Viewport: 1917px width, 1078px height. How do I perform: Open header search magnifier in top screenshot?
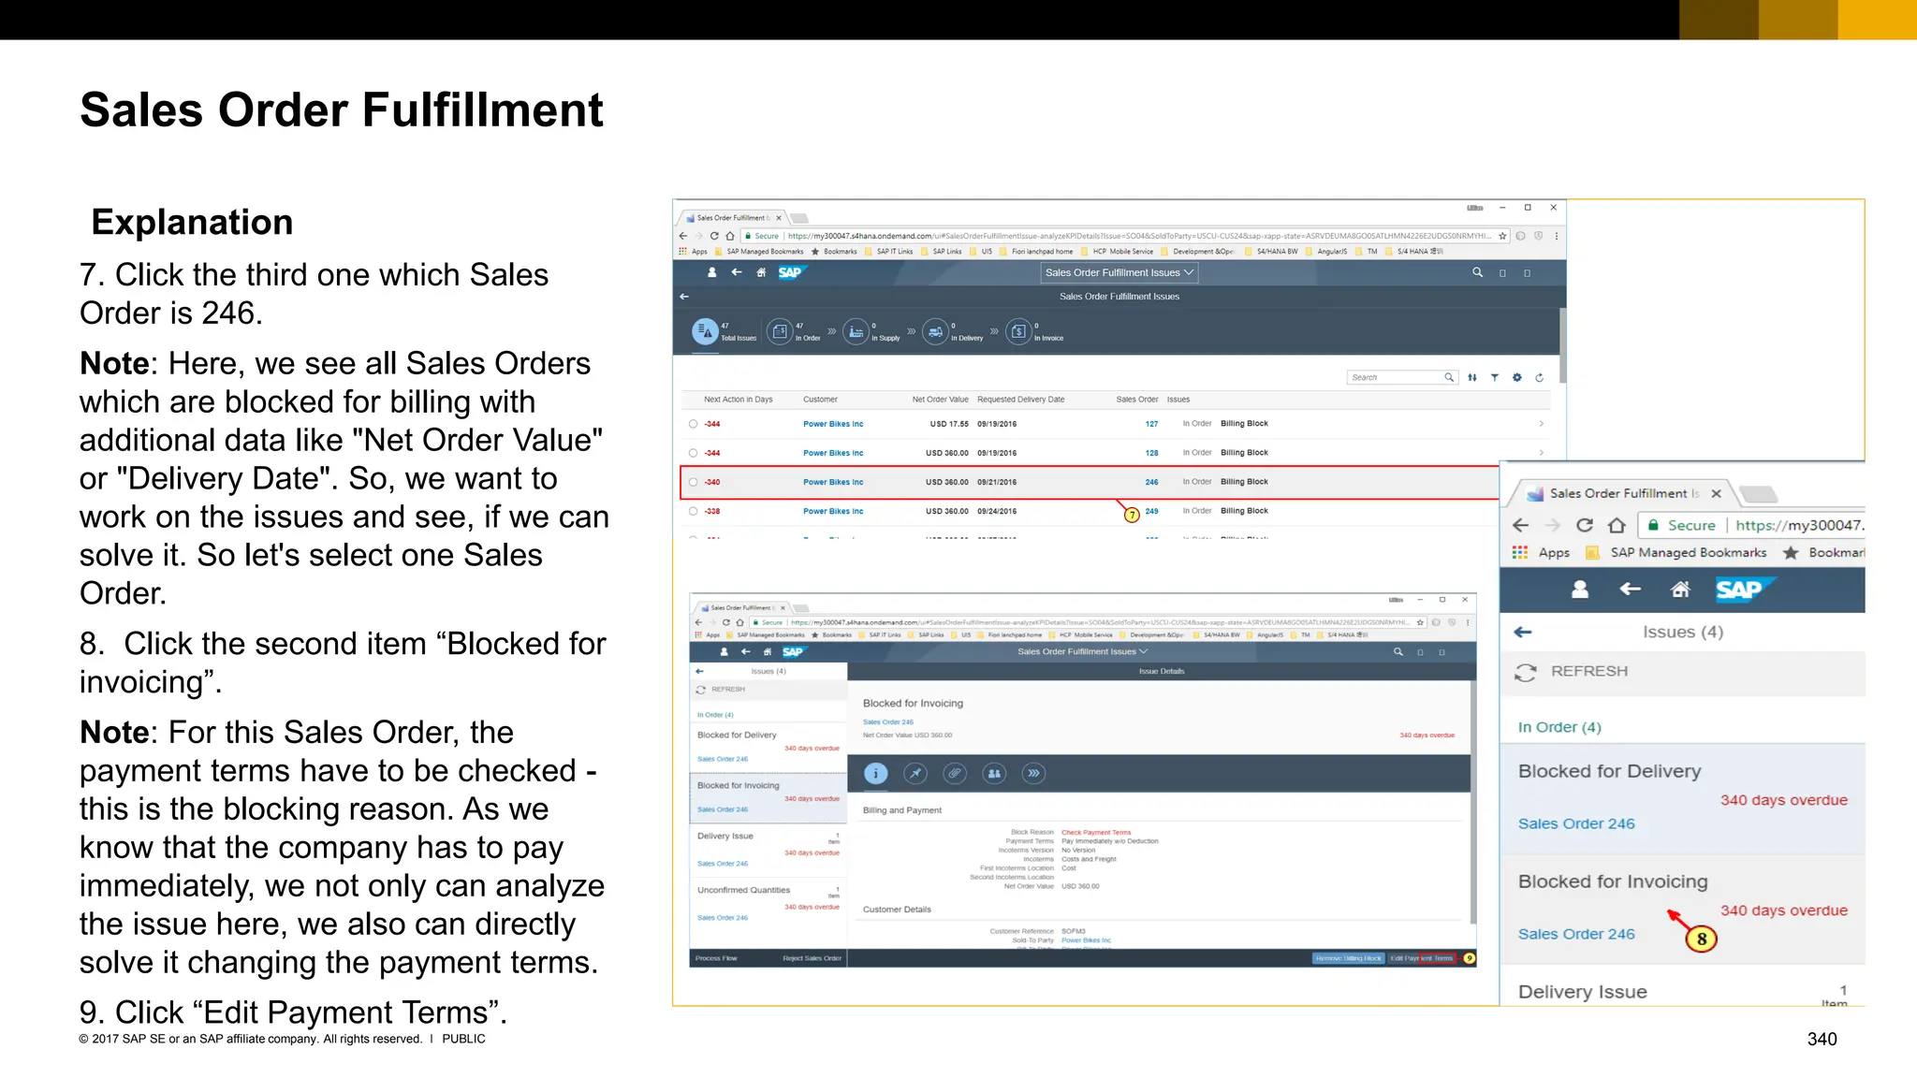1477,272
